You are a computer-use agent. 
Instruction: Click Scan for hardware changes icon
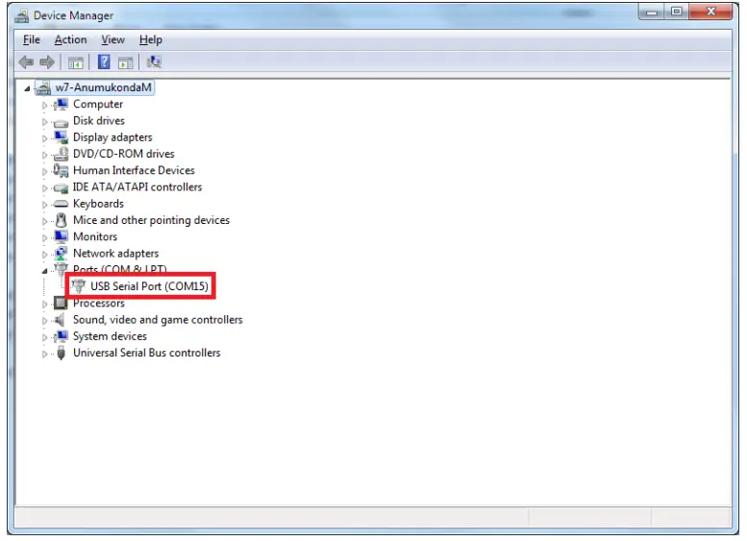coord(154,61)
